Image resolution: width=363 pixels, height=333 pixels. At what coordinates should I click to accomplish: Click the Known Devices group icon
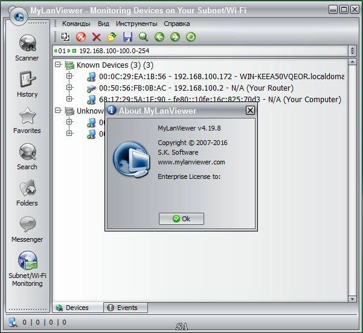coord(69,65)
